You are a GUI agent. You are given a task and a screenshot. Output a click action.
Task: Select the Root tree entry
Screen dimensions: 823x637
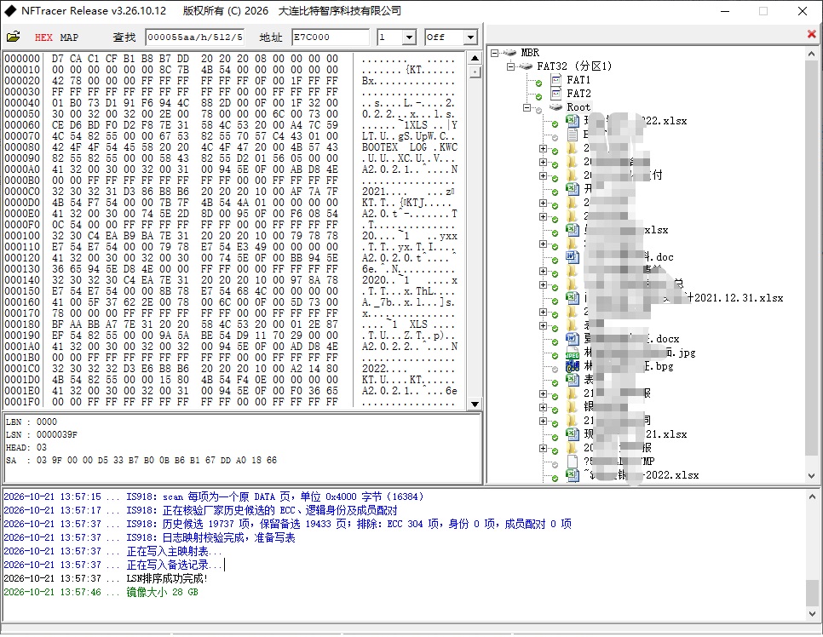click(578, 107)
